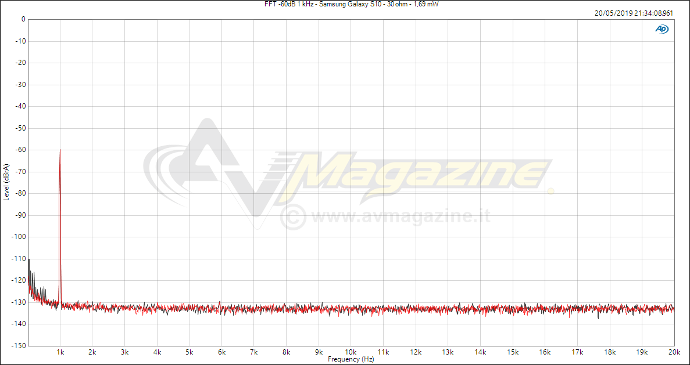Click the '-80' level axis label

(x=20, y=193)
